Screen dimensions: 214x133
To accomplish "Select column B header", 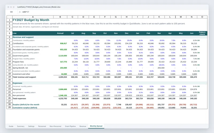I will pos(60,17).
